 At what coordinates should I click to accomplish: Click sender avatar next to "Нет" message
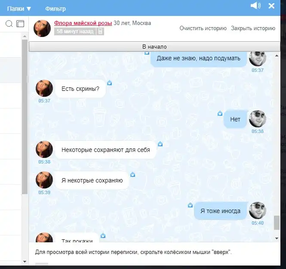tap(258, 119)
